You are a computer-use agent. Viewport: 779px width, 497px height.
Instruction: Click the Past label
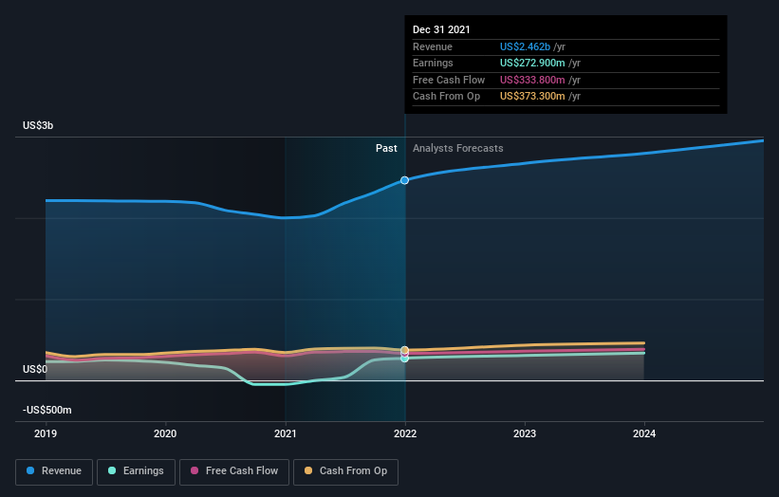386,149
